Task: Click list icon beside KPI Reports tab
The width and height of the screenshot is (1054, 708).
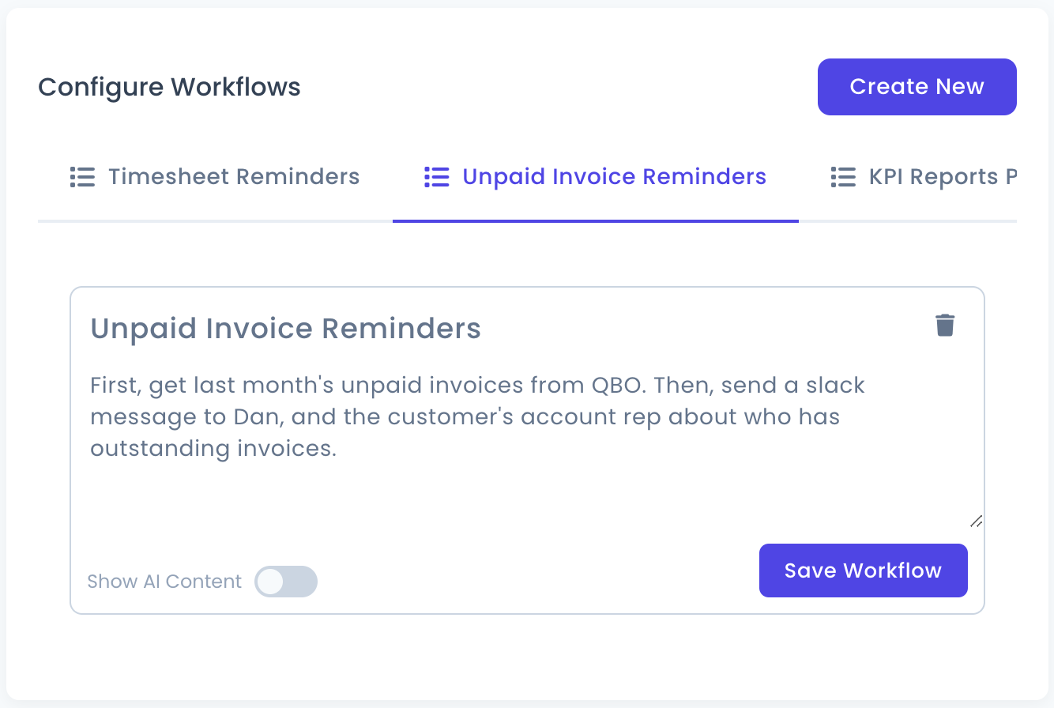Action: [x=843, y=177]
